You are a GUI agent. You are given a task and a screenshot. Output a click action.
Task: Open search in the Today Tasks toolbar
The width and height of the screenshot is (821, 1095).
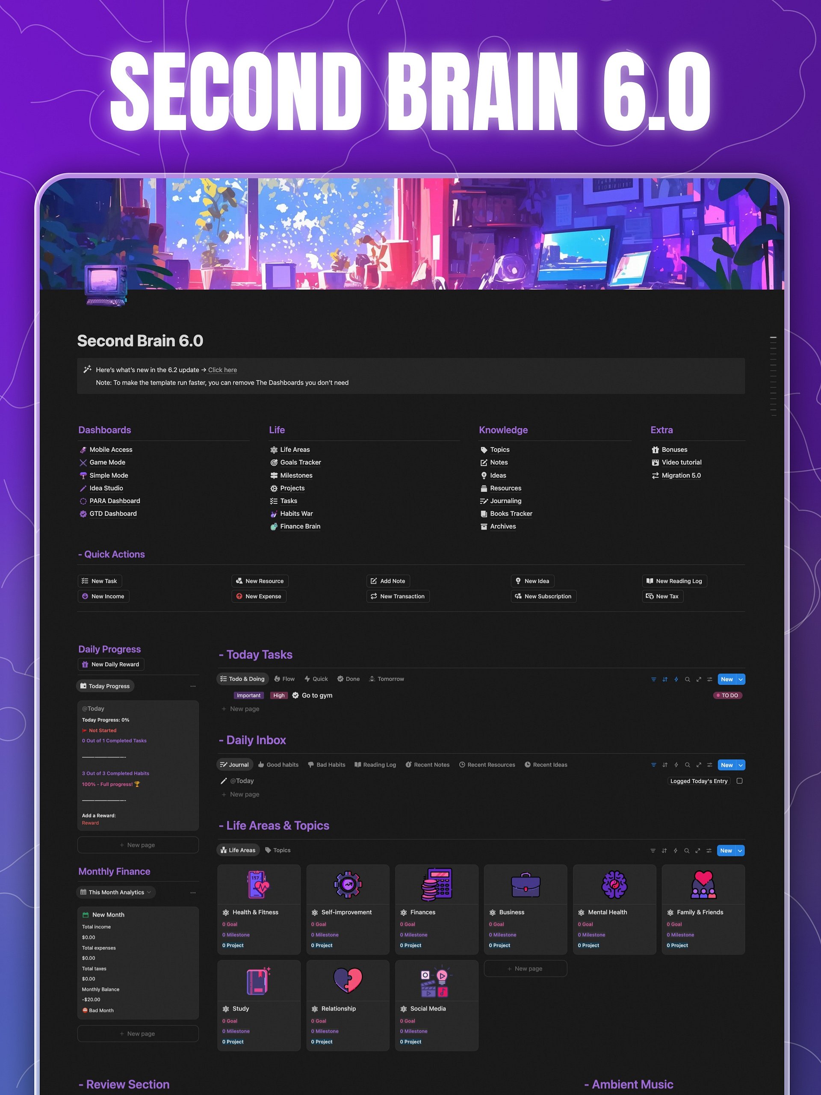click(688, 679)
